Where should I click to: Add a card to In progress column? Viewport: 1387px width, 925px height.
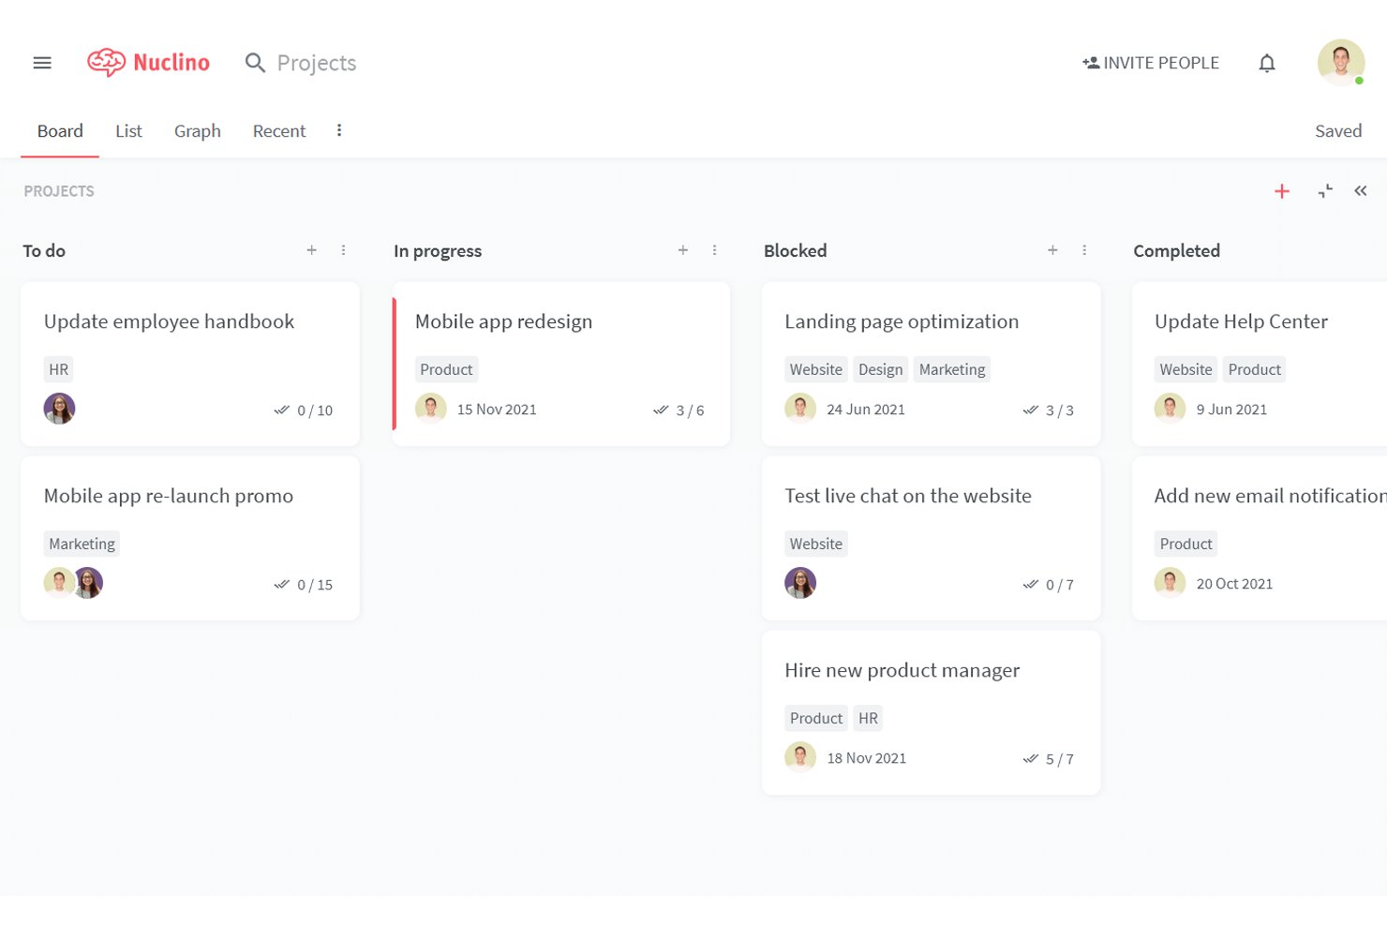click(x=683, y=250)
